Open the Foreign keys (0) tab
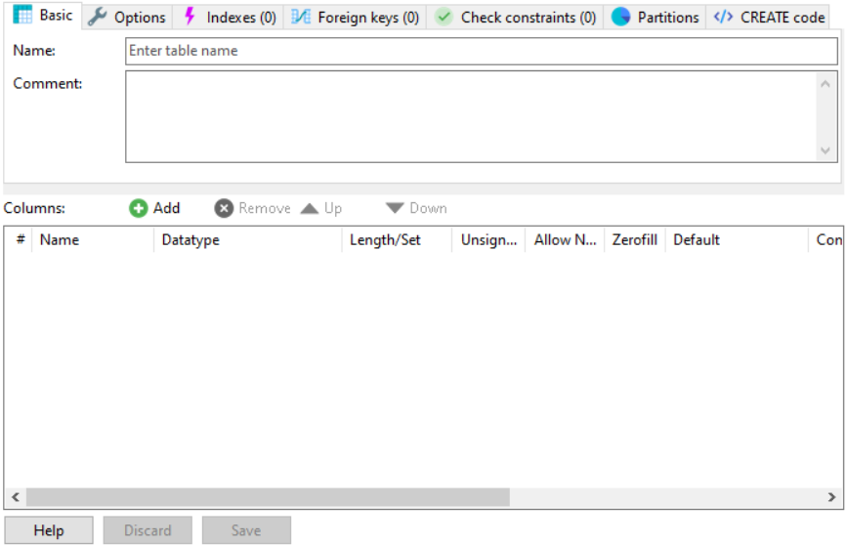Viewport: 846px width, 545px height. 355,18
